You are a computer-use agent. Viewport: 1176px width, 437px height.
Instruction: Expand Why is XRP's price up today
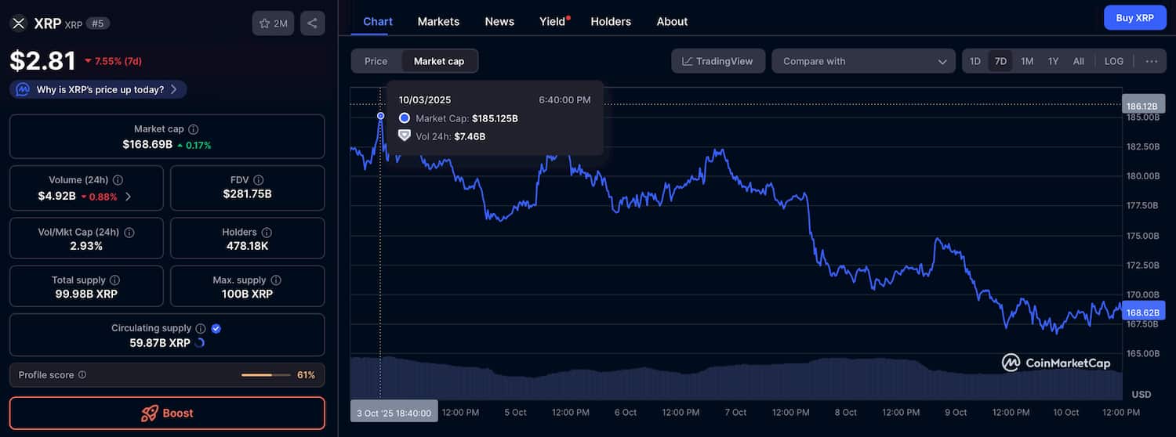tap(99, 89)
